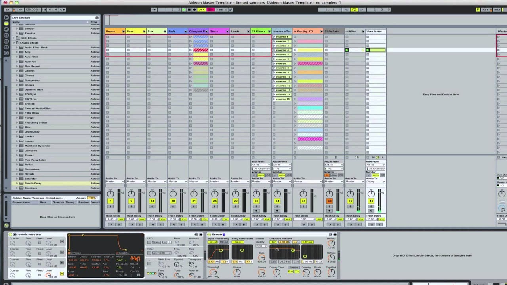Unfold the Pads group track arrow

186,31
